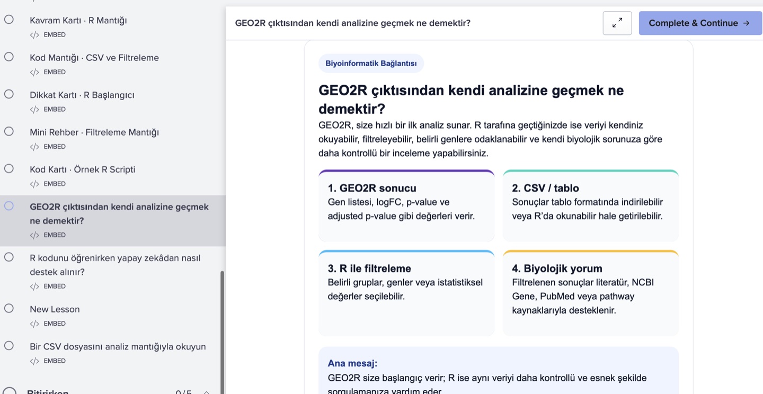Click embed code icon under 'R kodunu öğrenirken'
The width and height of the screenshot is (763, 394).
34,286
